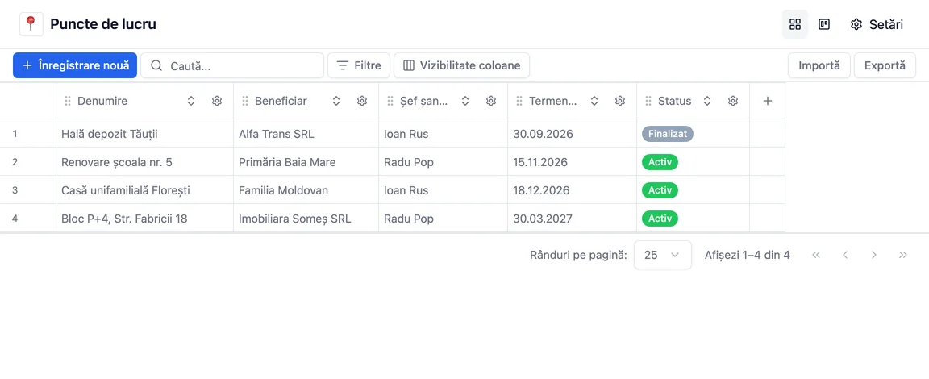Grab the Denumire column drag handle
This screenshot has width=929, height=379.
[x=68, y=102]
